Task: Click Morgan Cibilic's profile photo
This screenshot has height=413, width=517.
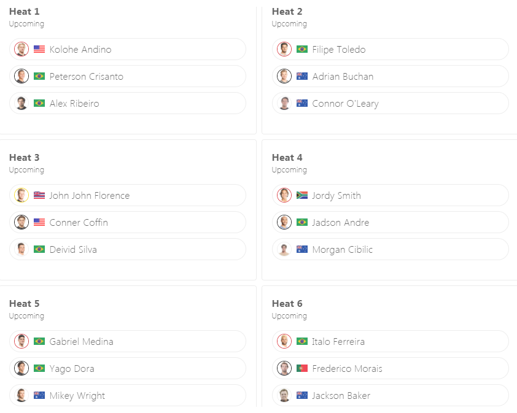Action: tap(284, 249)
